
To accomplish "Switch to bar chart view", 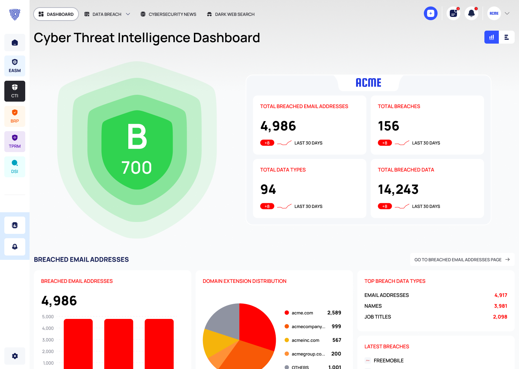I will 492,37.
